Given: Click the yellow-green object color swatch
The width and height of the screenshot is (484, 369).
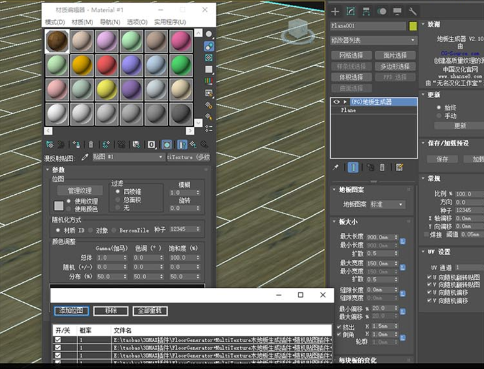Looking at the screenshot, I should coord(413,26).
